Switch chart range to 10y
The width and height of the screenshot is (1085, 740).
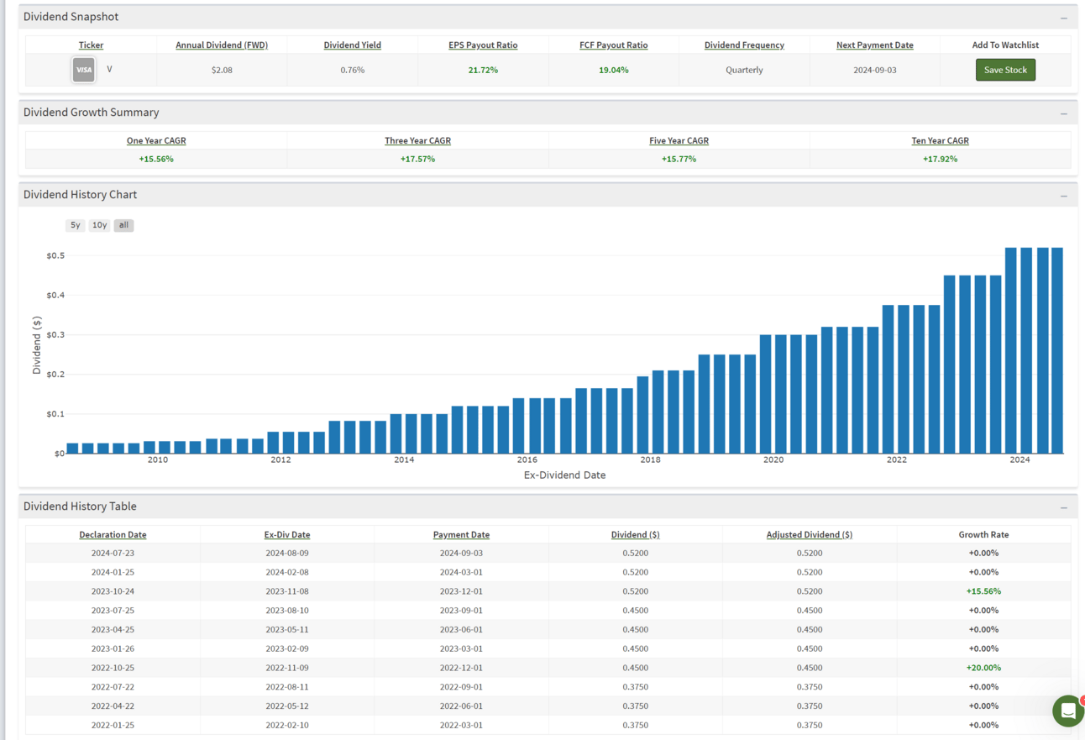(99, 225)
